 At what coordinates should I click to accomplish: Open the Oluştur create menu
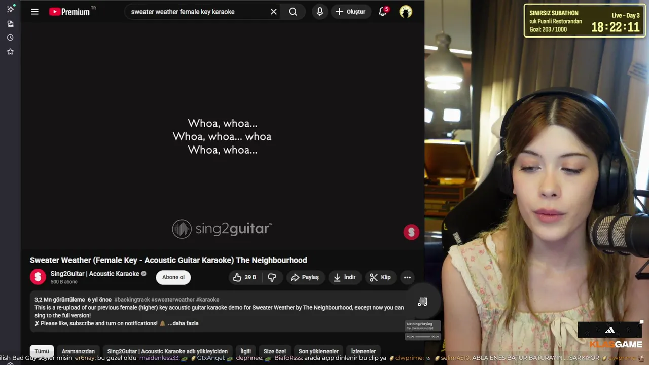350,12
